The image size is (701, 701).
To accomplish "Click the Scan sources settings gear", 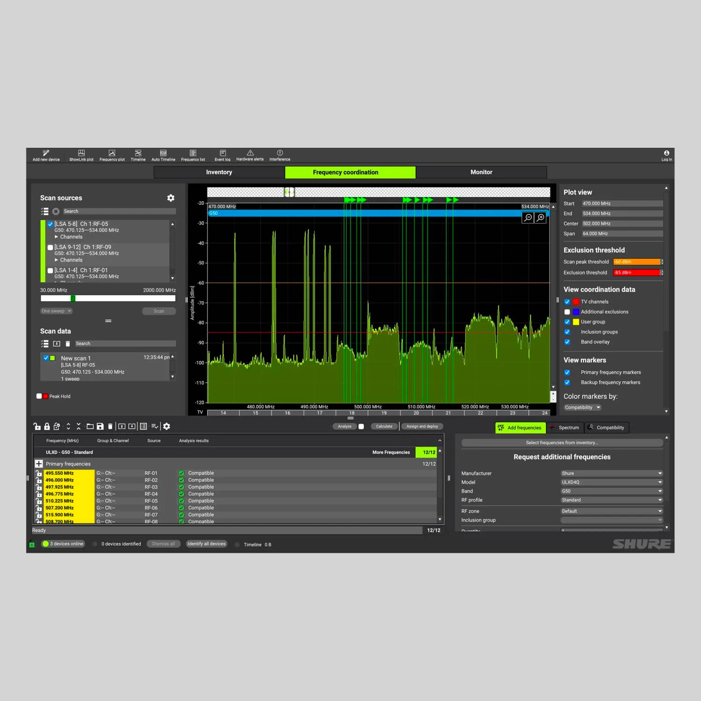I will [x=171, y=198].
